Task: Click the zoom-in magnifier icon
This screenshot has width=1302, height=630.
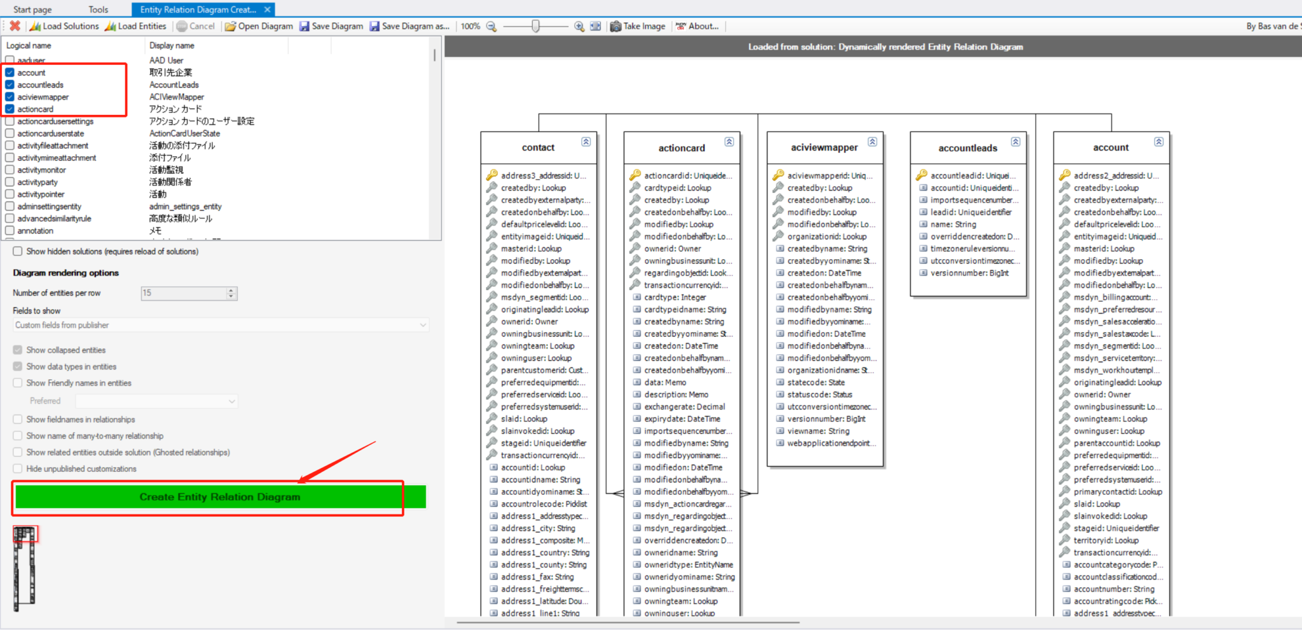Action: point(579,26)
